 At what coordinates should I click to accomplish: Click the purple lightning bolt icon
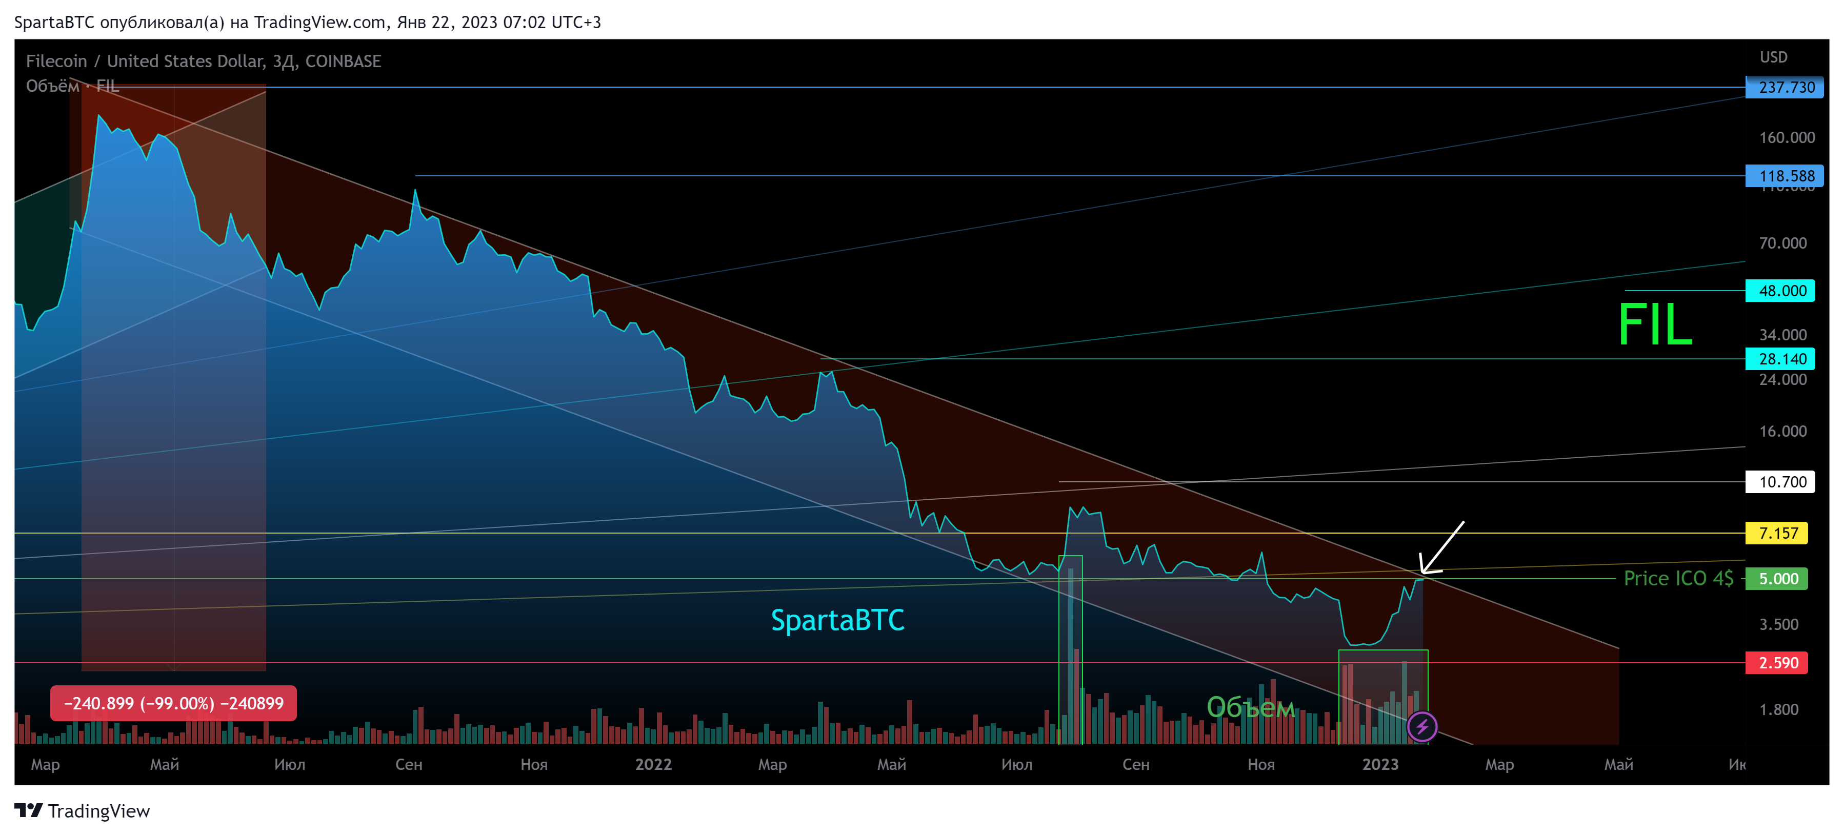(1421, 727)
